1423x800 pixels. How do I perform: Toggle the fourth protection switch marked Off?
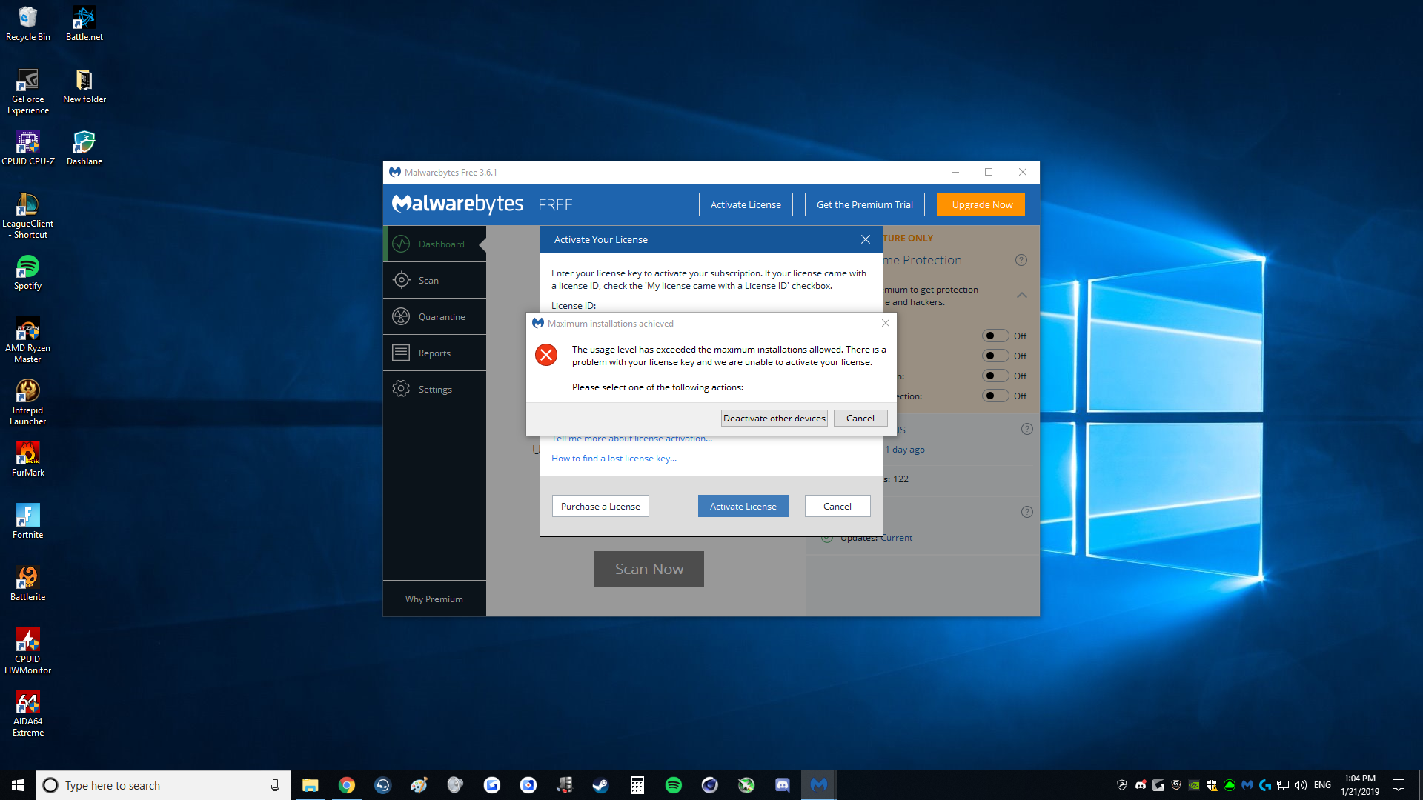pos(995,396)
